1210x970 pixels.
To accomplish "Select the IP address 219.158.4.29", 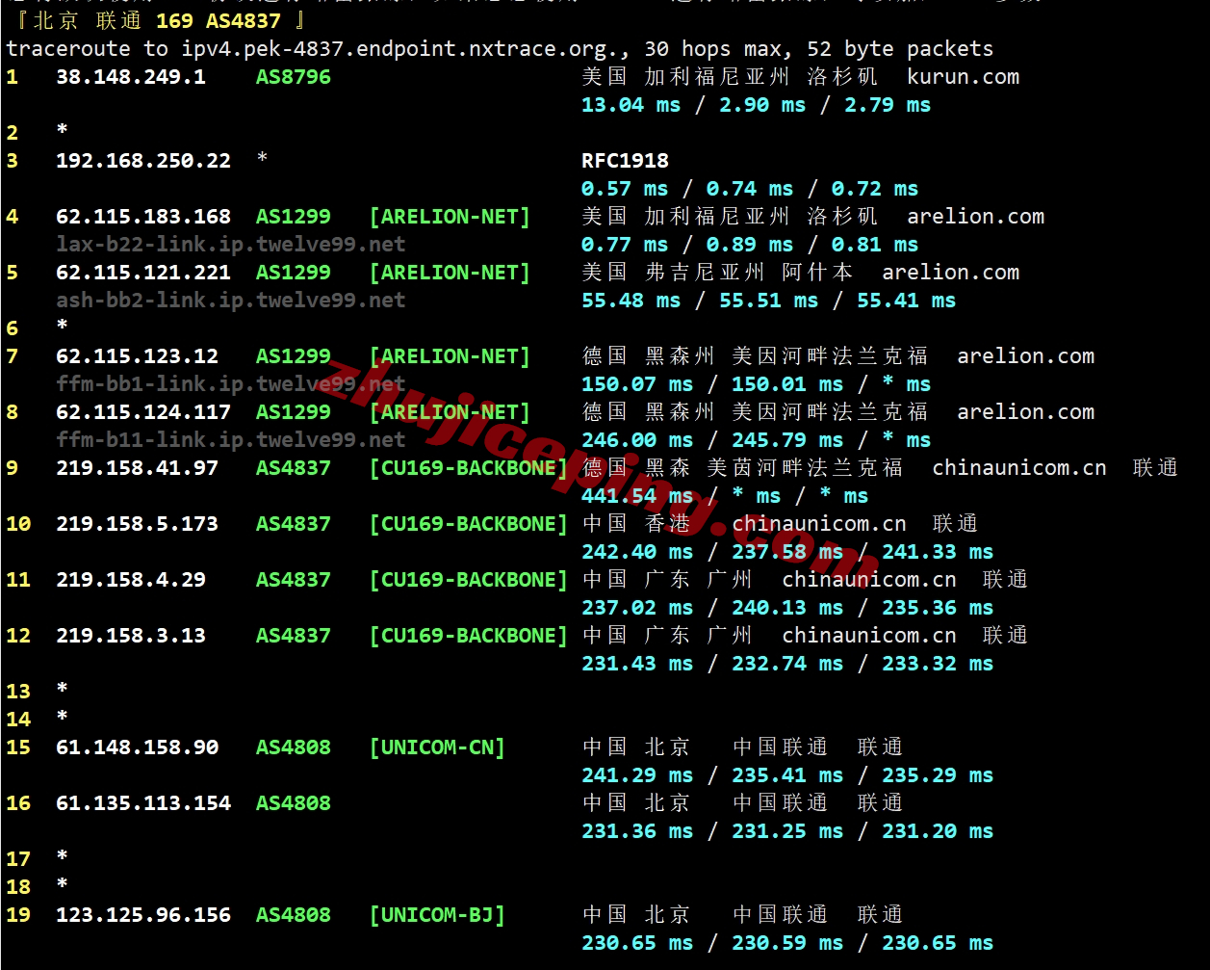I will pyautogui.click(x=131, y=580).
